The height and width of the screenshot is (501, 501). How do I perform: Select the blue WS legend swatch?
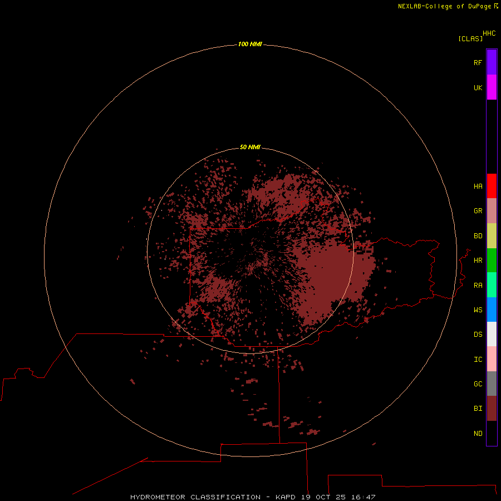492,310
